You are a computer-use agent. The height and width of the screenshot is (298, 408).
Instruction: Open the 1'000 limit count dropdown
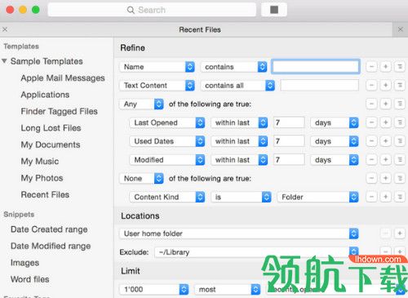pyautogui.click(x=154, y=289)
